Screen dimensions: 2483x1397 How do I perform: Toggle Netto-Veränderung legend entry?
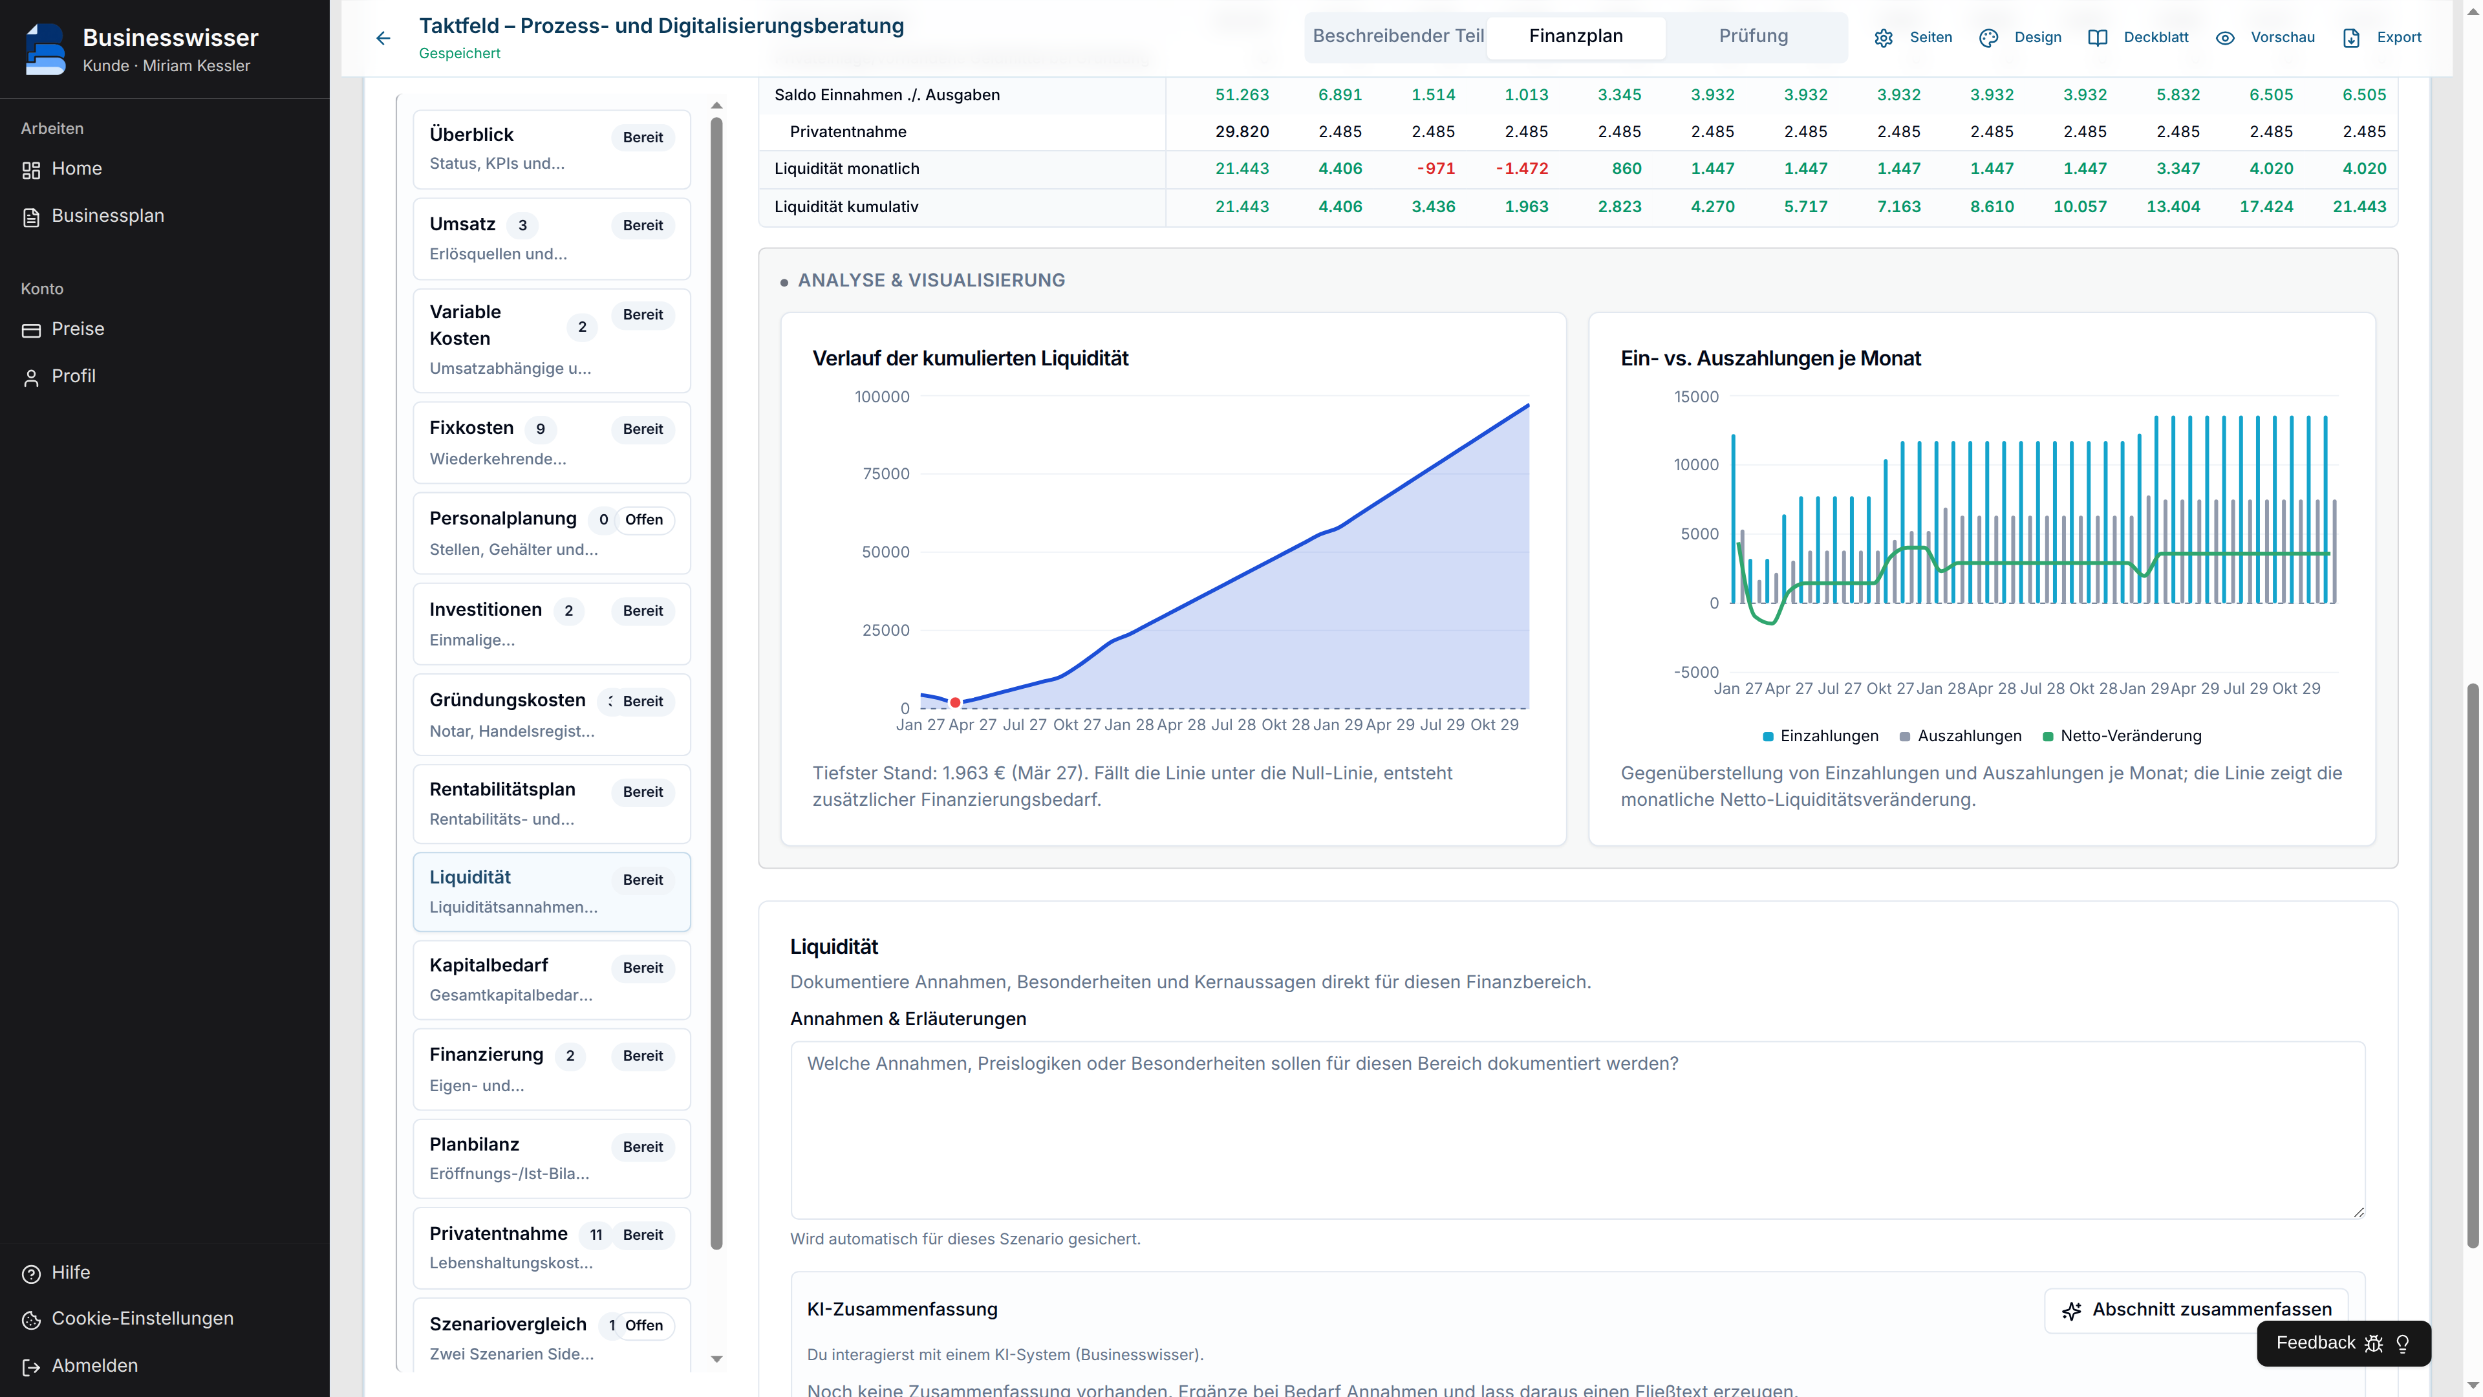point(2122,737)
